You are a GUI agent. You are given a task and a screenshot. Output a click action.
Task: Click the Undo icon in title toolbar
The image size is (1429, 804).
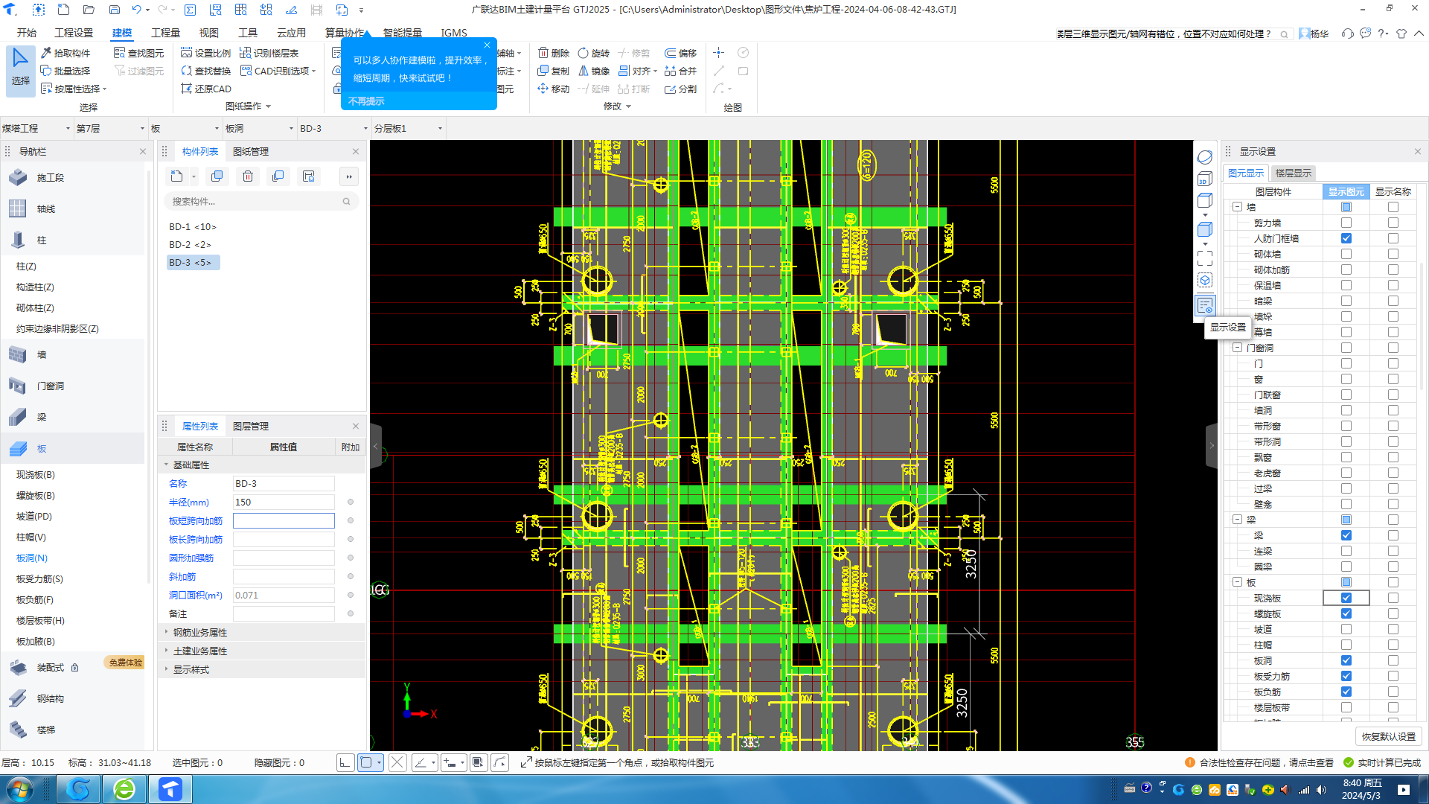[136, 10]
